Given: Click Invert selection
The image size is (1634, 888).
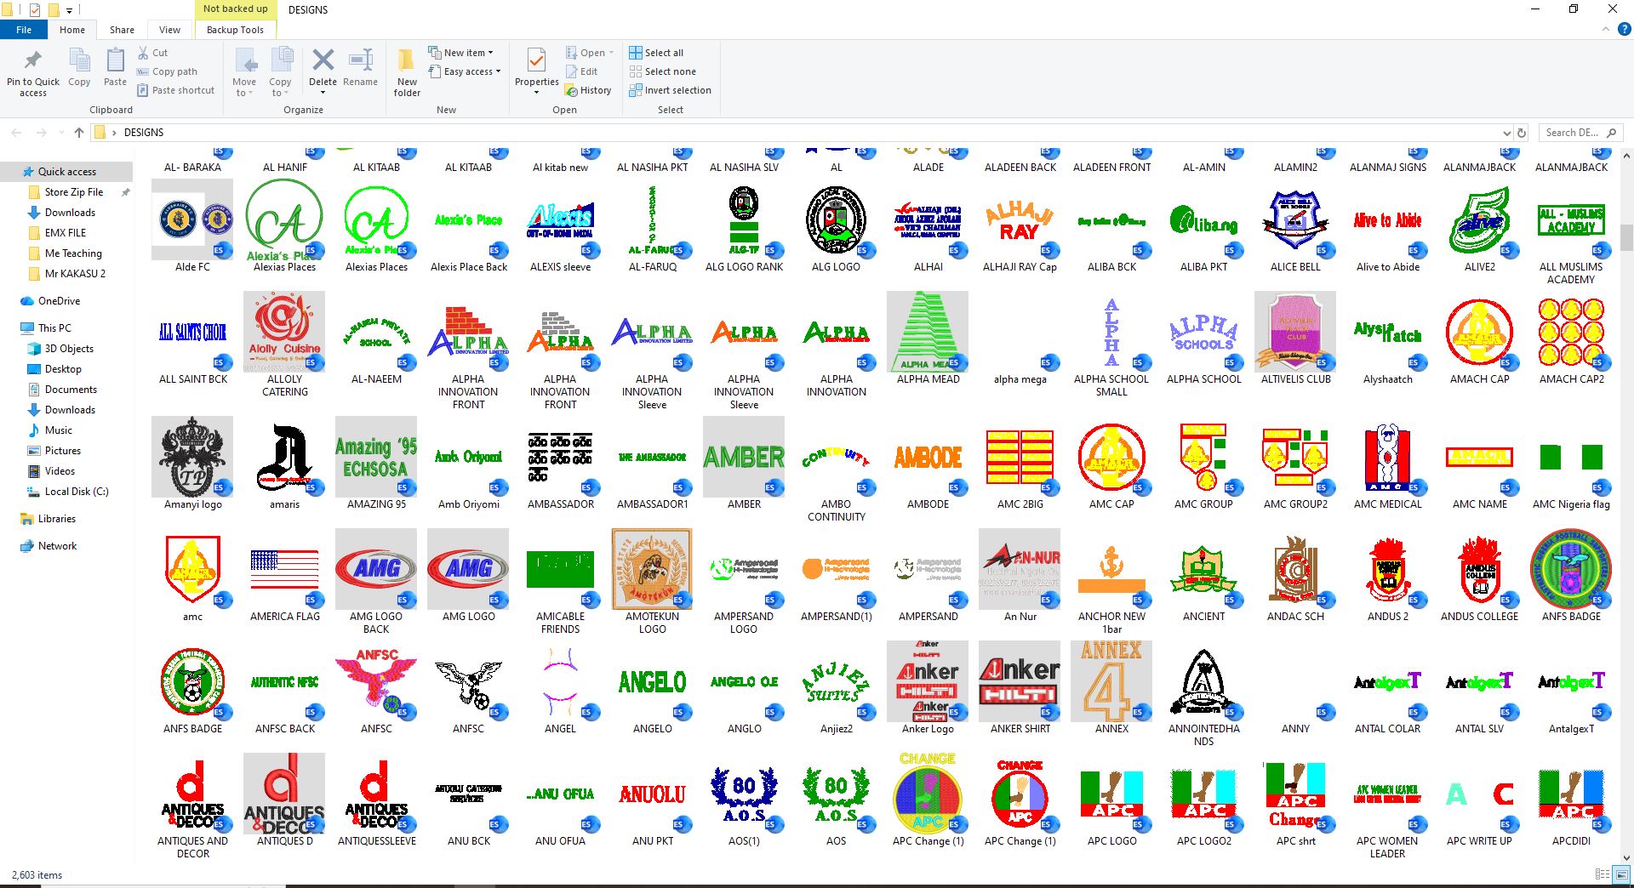Looking at the screenshot, I should tap(670, 90).
